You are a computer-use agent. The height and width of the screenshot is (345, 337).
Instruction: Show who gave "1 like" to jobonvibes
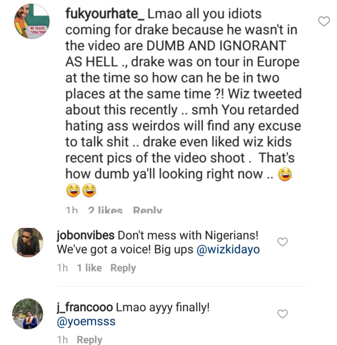point(89,268)
